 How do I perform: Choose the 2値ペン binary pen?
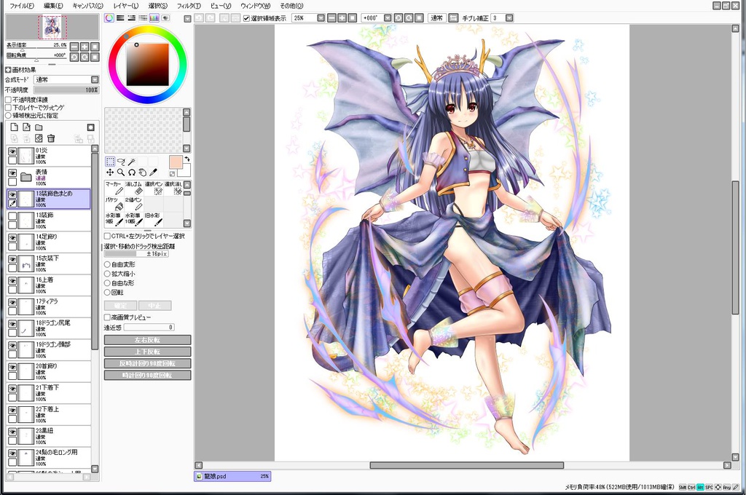click(134, 204)
